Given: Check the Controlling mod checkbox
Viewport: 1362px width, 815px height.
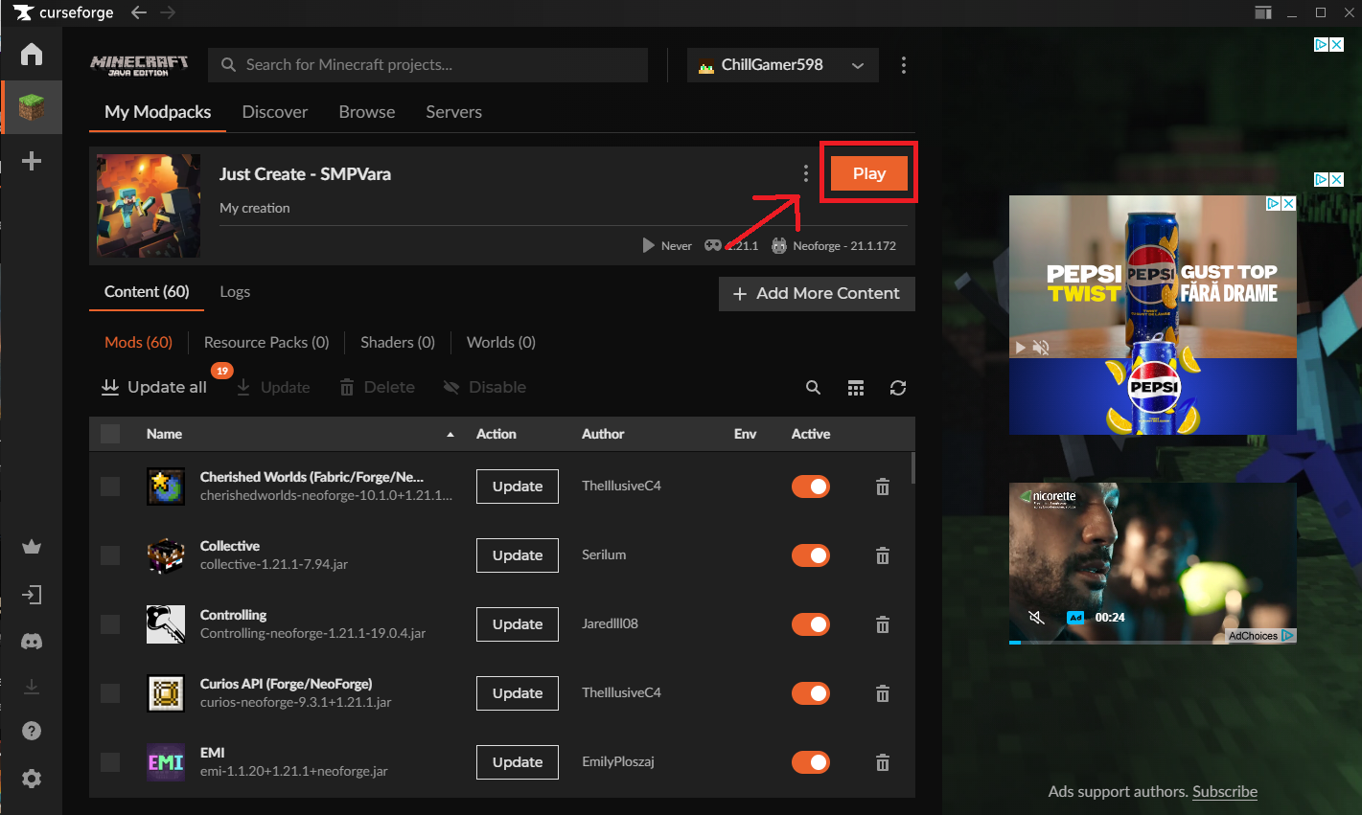Looking at the screenshot, I should [x=110, y=624].
